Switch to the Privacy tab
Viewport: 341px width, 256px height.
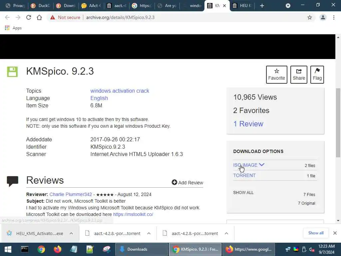pyautogui.click(x=15, y=6)
